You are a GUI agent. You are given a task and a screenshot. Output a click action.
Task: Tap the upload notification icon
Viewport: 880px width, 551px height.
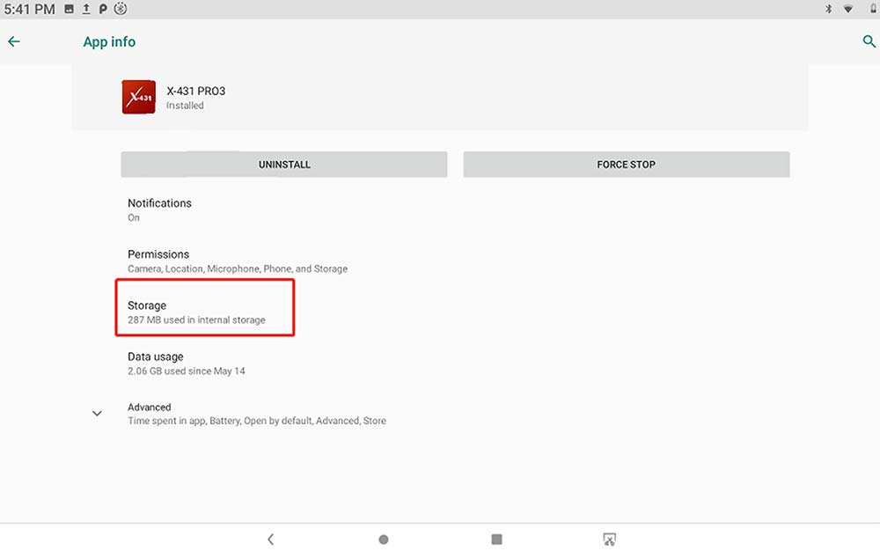coord(86,9)
